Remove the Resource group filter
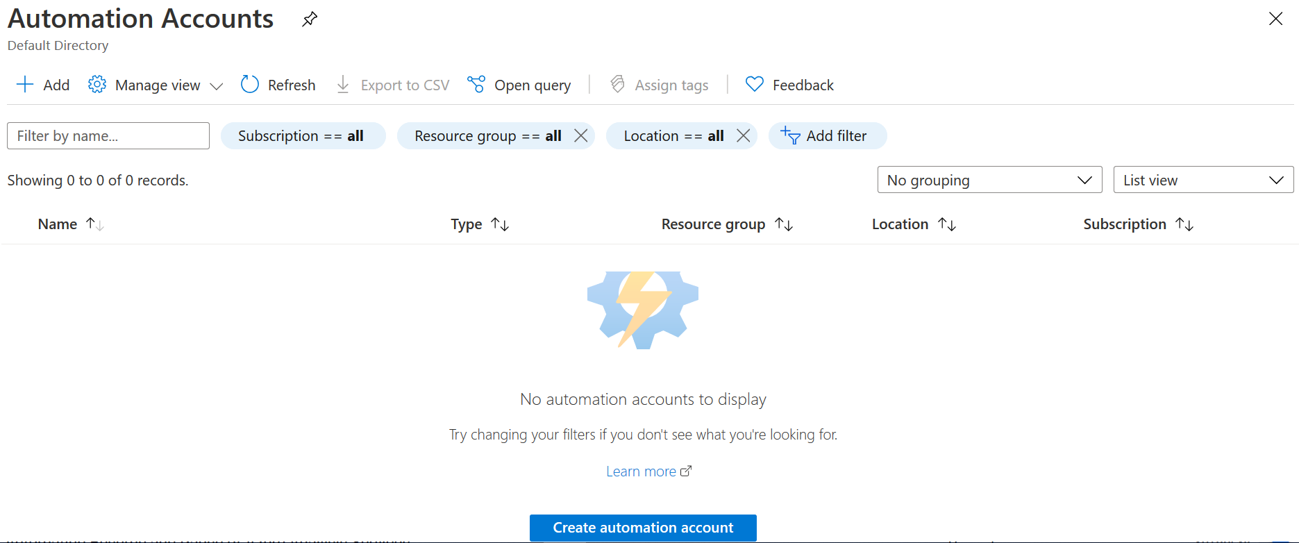Screen dimensions: 1299x543 581,135
